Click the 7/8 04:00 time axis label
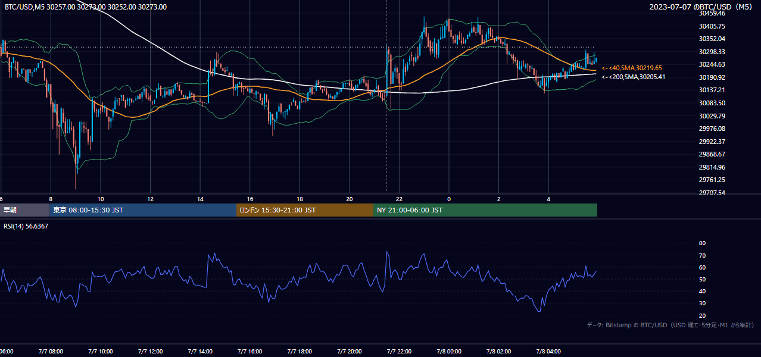Image resolution: width=761 pixels, height=357 pixels. coord(548,352)
